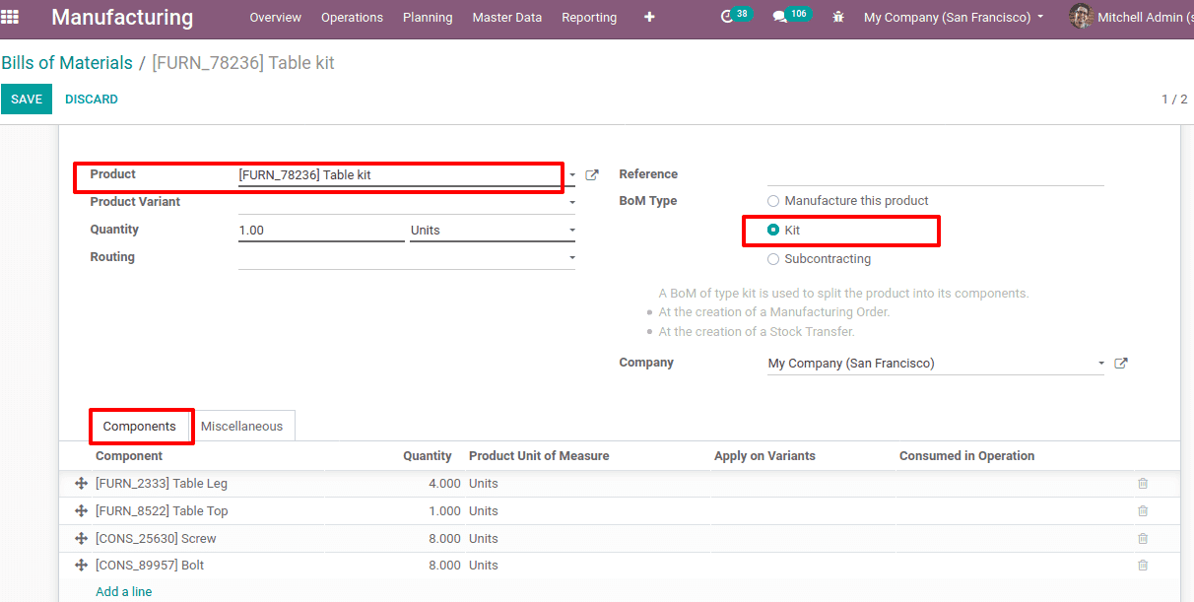The width and height of the screenshot is (1194, 602).
Task: Select Manufacture this product radio button
Action: coord(773,201)
